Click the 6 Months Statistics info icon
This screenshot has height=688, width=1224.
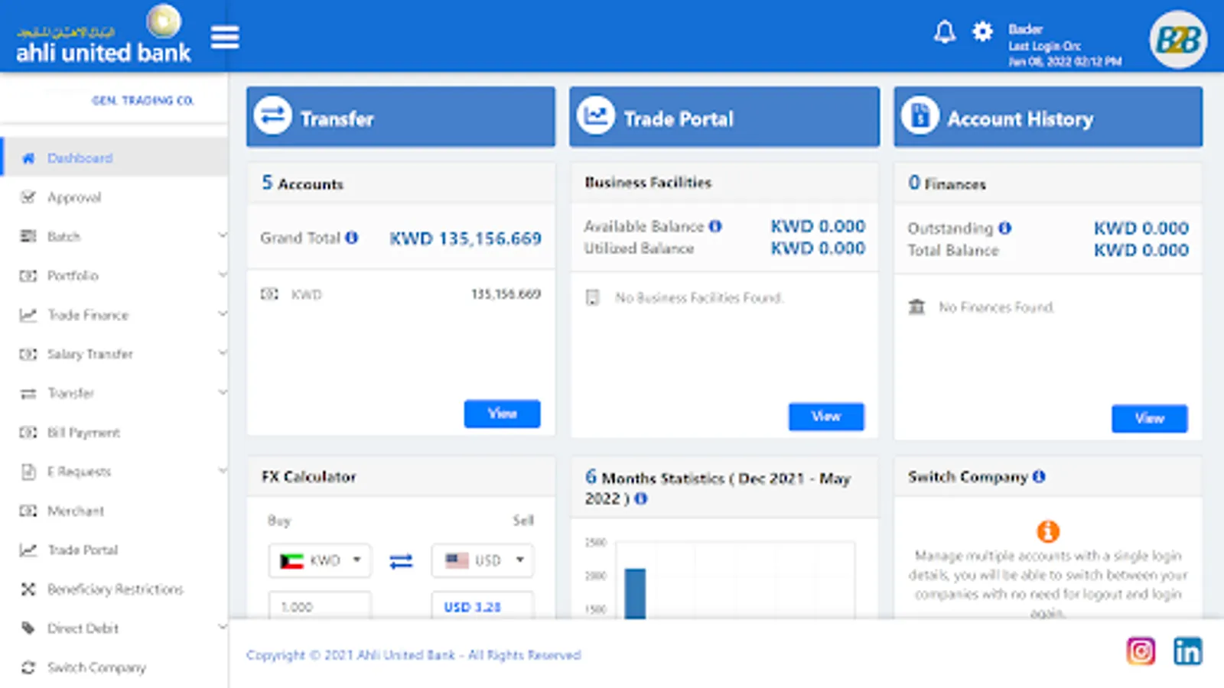pyautogui.click(x=641, y=498)
